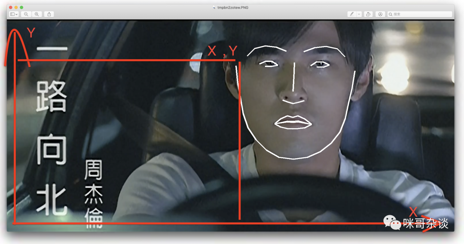Close the Preview window
The width and height of the screenshot is (464, 244).
pos(11,7)
